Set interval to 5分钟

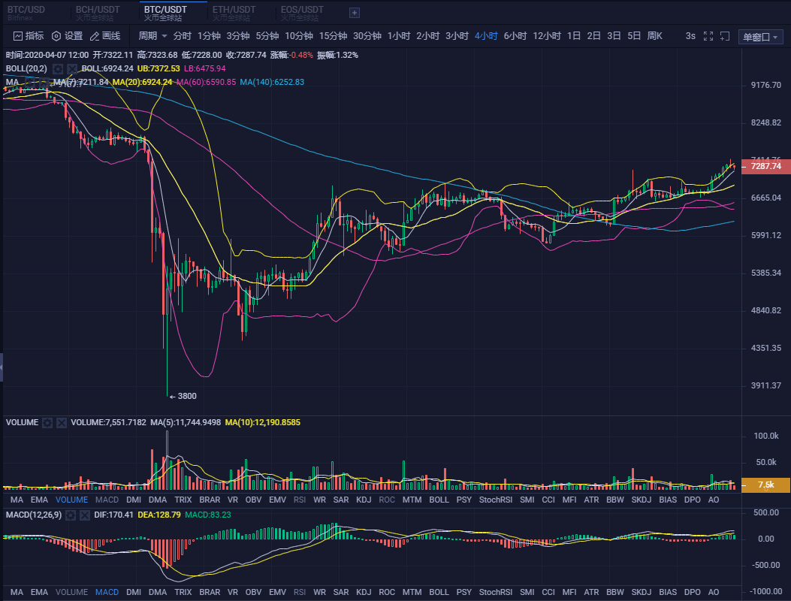coord(267,36)
